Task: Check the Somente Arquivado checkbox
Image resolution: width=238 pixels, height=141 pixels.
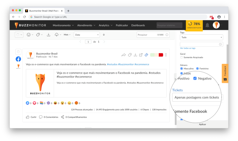Action: pyautogui.click(x=182, y=57)
